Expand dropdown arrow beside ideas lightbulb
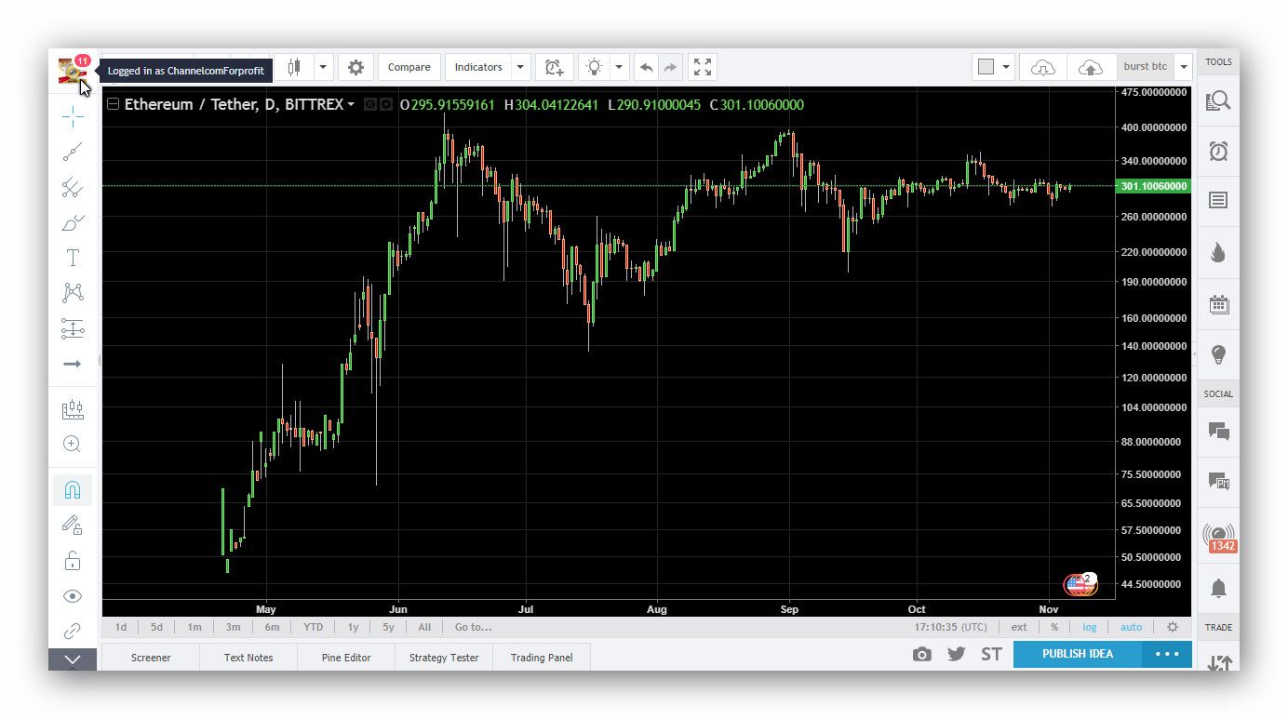 pyautogui.click(x=620, y=67)
